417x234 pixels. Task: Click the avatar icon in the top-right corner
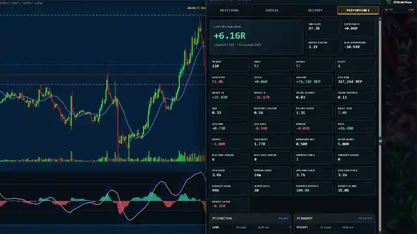[388, 2]
